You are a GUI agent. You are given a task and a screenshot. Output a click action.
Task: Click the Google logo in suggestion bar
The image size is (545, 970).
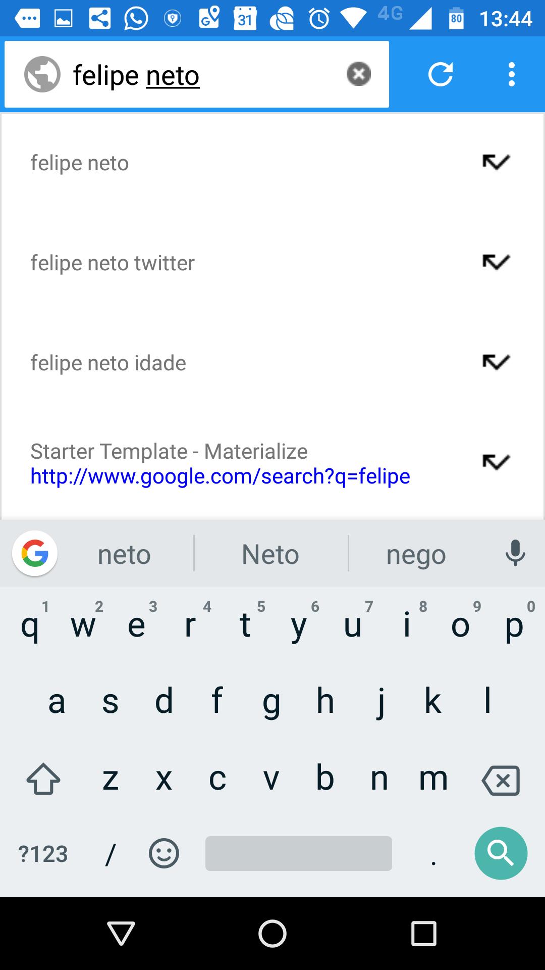[x=34, y=553]
